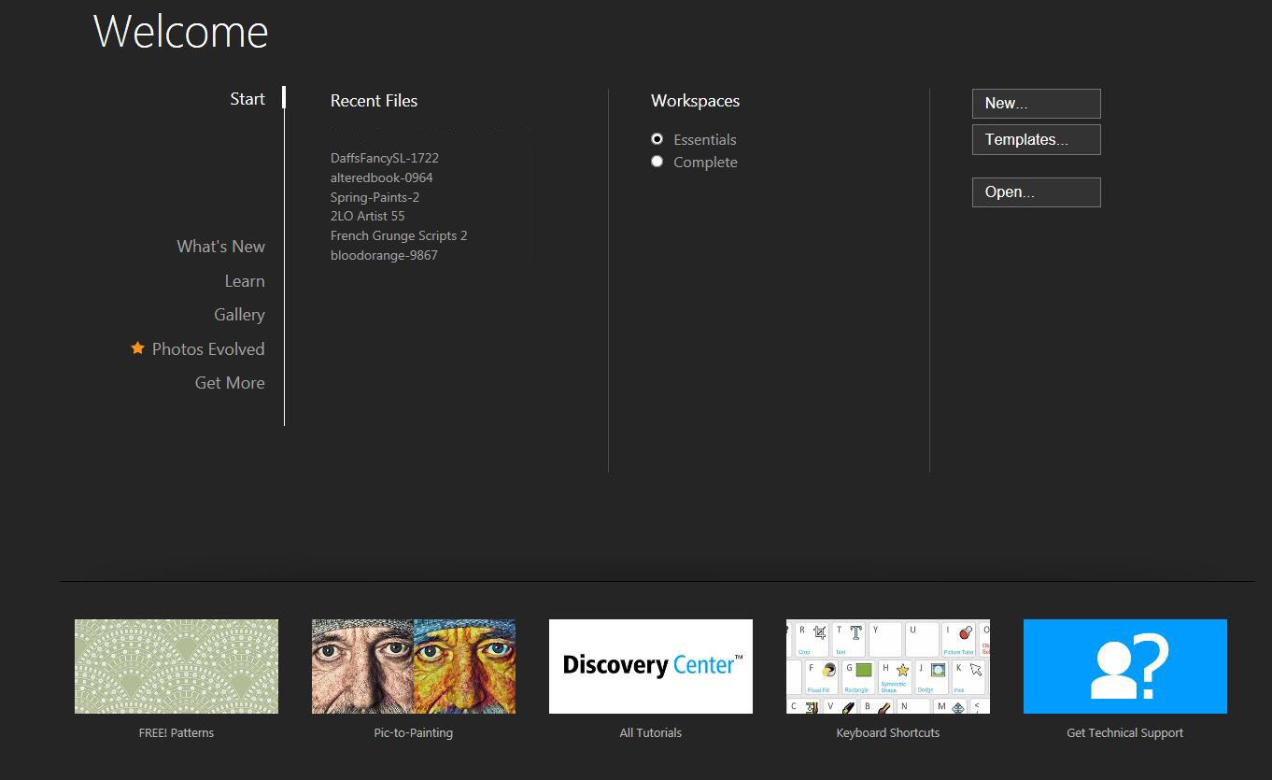
Task: Open the Gallery section
Action: (x=239, y=314)
